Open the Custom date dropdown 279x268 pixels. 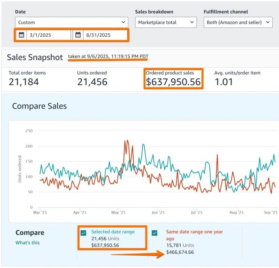[x=71, y=22]
